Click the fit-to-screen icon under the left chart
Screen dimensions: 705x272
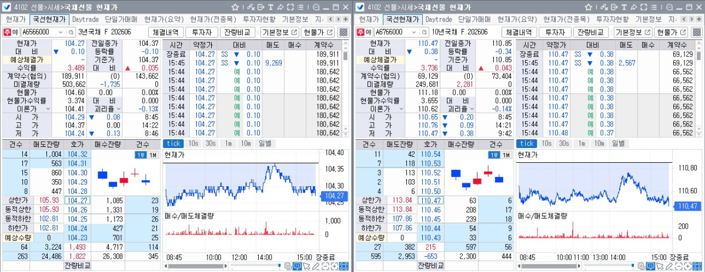tap(344, 266)
